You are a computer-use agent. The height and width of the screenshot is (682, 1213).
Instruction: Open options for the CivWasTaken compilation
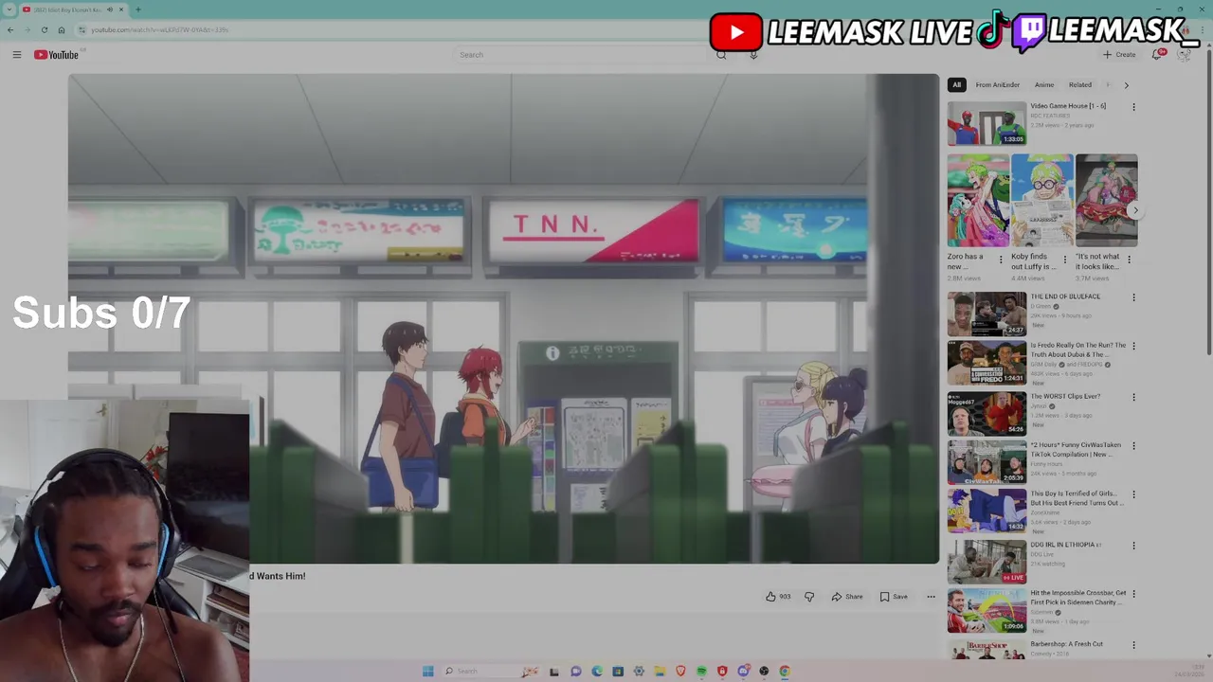pyautogui.click(x=1133, y=446)
